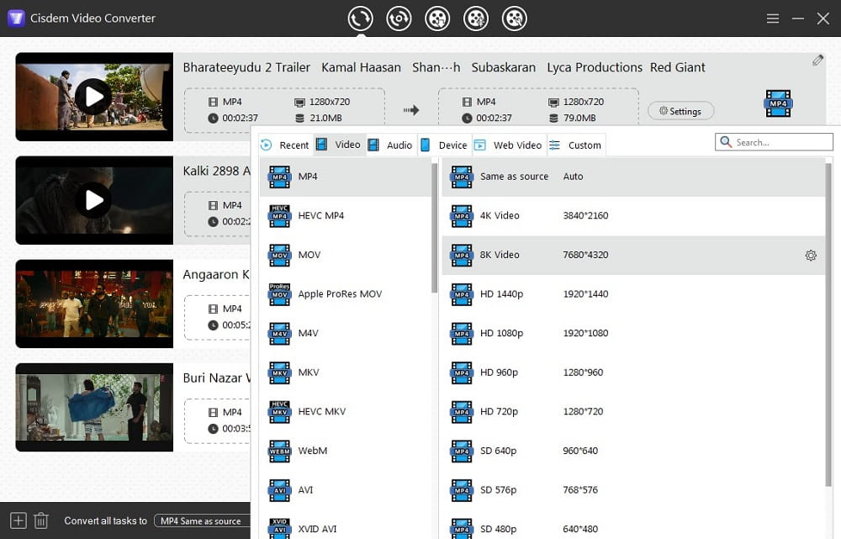Open the hamburger menu in title bar

pyautogui.click(x=773, y=18)
